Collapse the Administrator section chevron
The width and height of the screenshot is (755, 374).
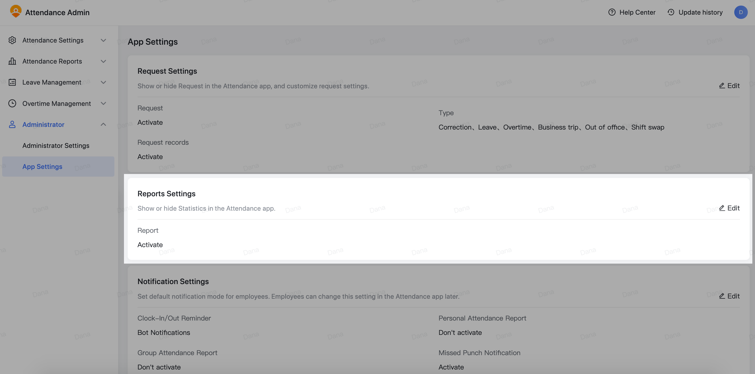tap(103, 124)
